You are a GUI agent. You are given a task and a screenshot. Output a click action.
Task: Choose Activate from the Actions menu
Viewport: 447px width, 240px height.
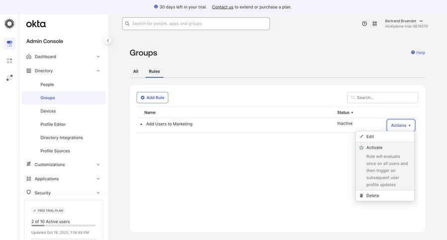click(385, 166)
